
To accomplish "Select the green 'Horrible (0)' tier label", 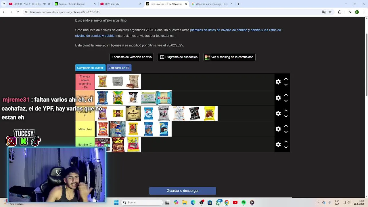I will (x=85, y=145).
